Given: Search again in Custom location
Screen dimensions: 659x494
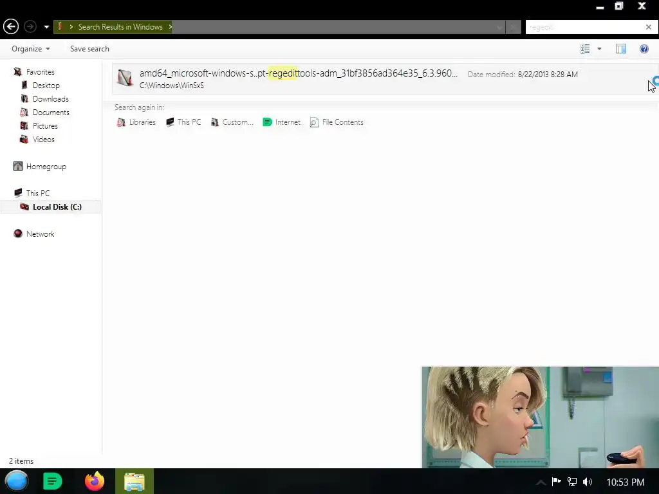Looking at the screenshot, I should 232,122.
